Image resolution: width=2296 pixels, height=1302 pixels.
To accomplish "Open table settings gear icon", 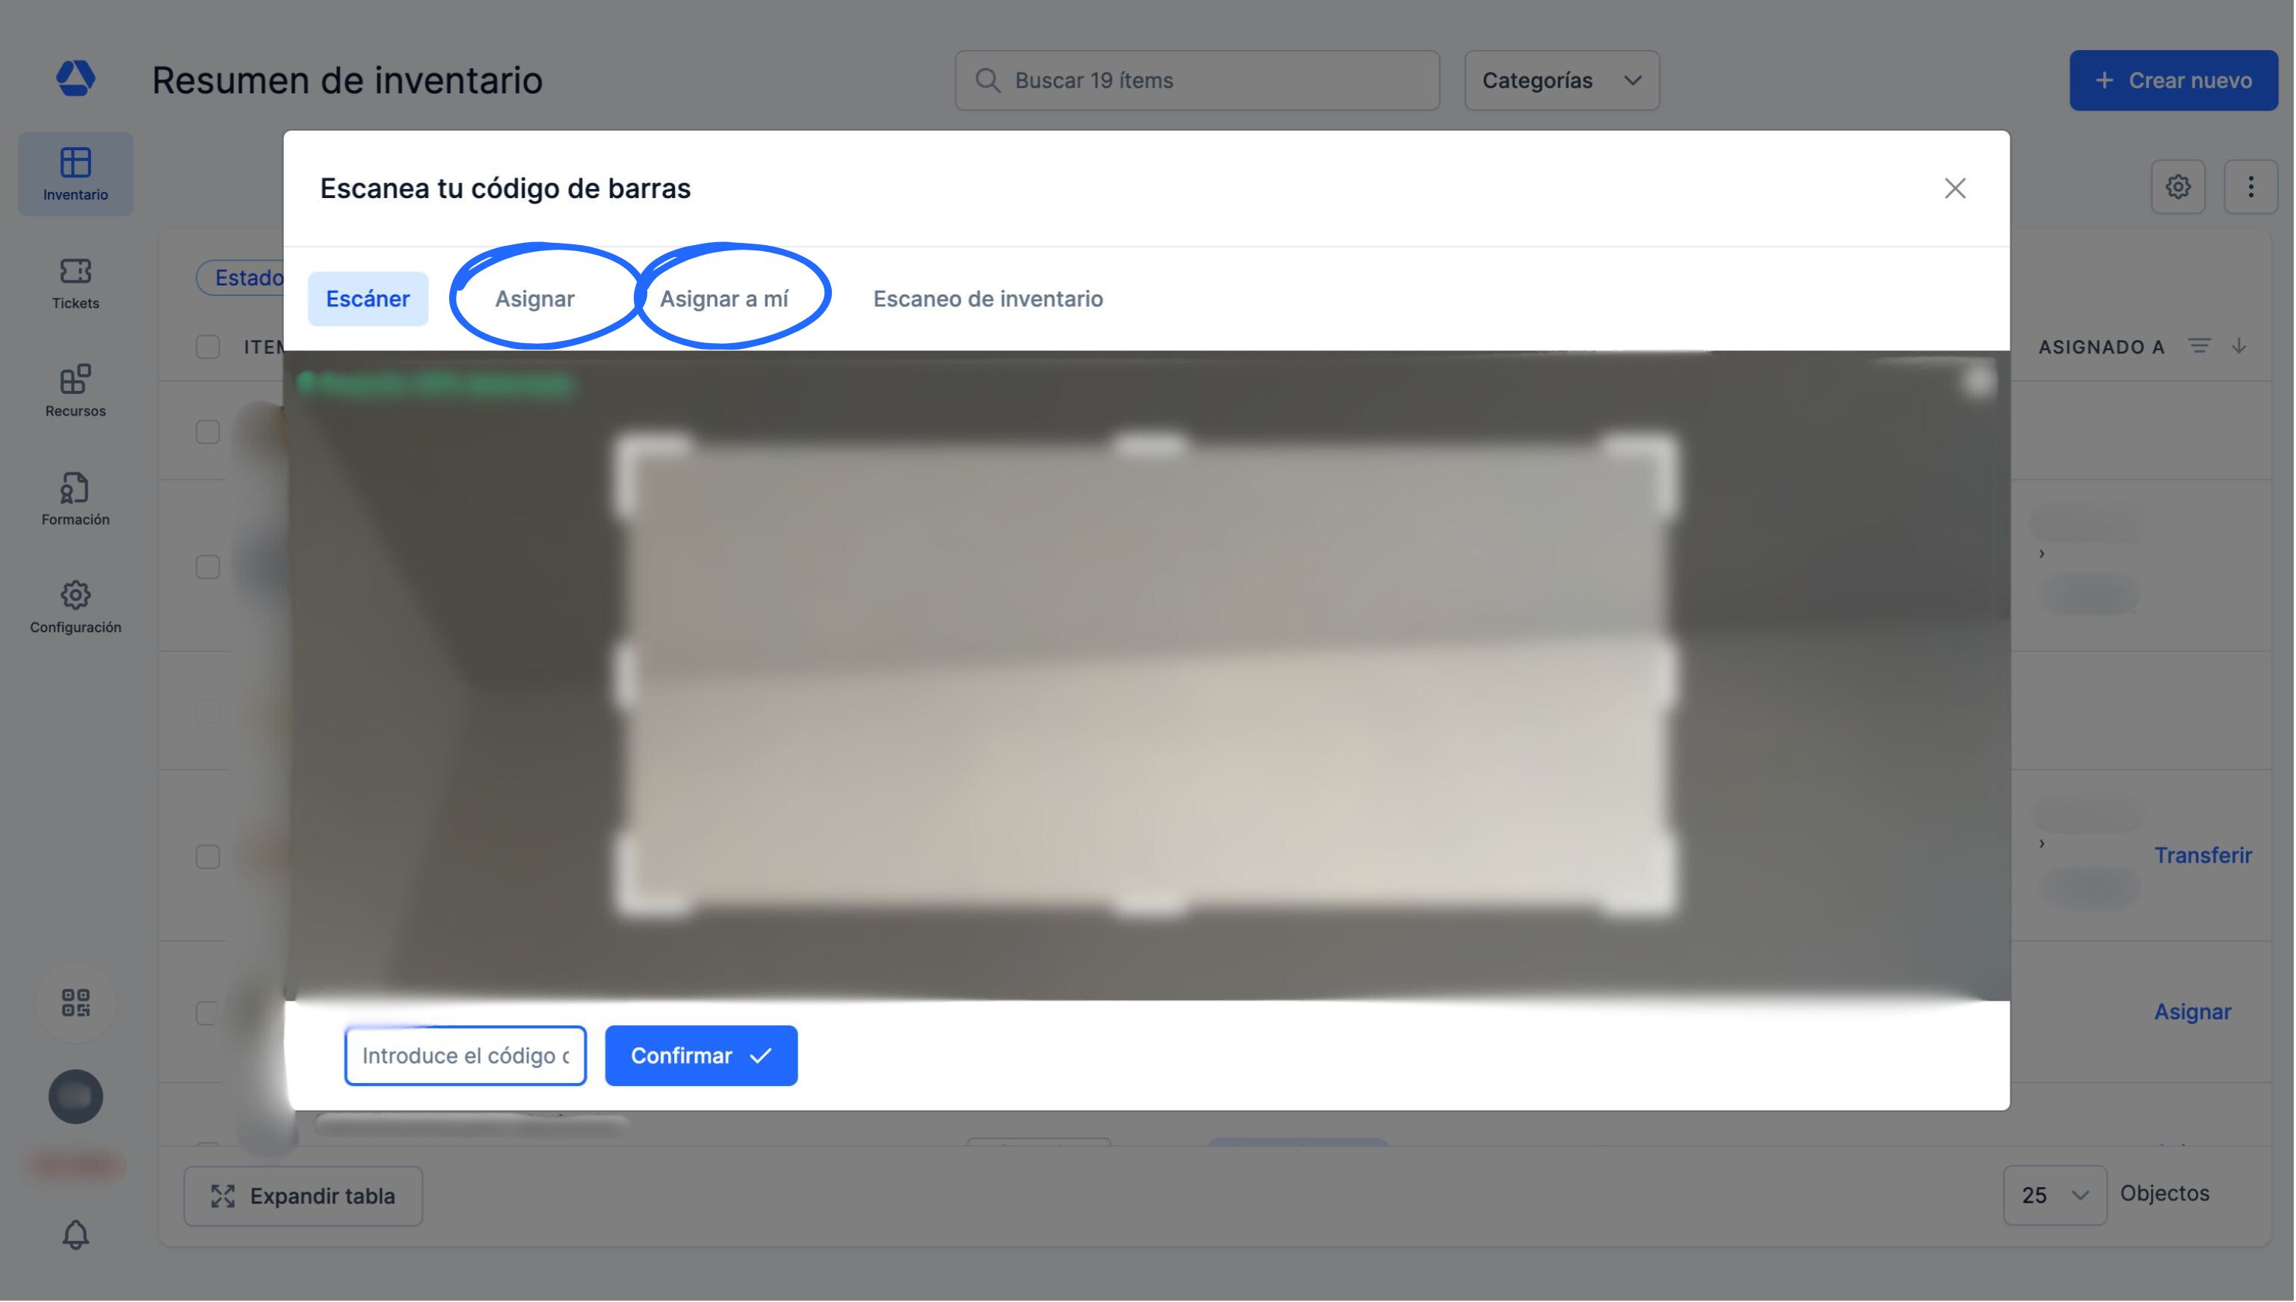I will tap(2178, 186).
